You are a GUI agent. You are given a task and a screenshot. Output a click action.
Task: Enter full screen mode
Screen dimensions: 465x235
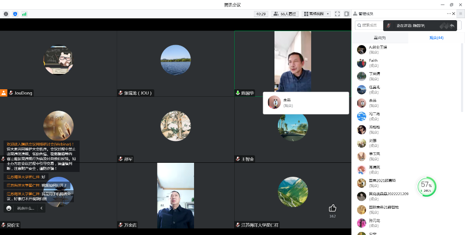pos(337,14)
